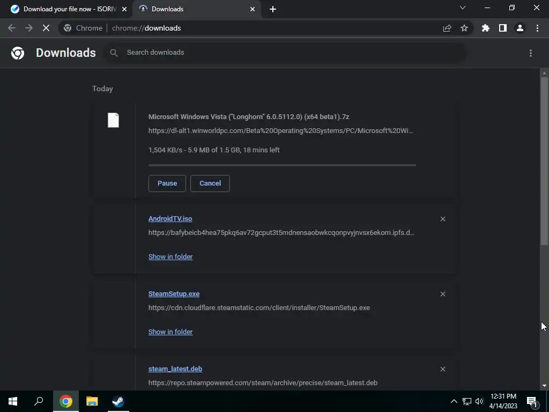Open the Share this page icon

447,28
